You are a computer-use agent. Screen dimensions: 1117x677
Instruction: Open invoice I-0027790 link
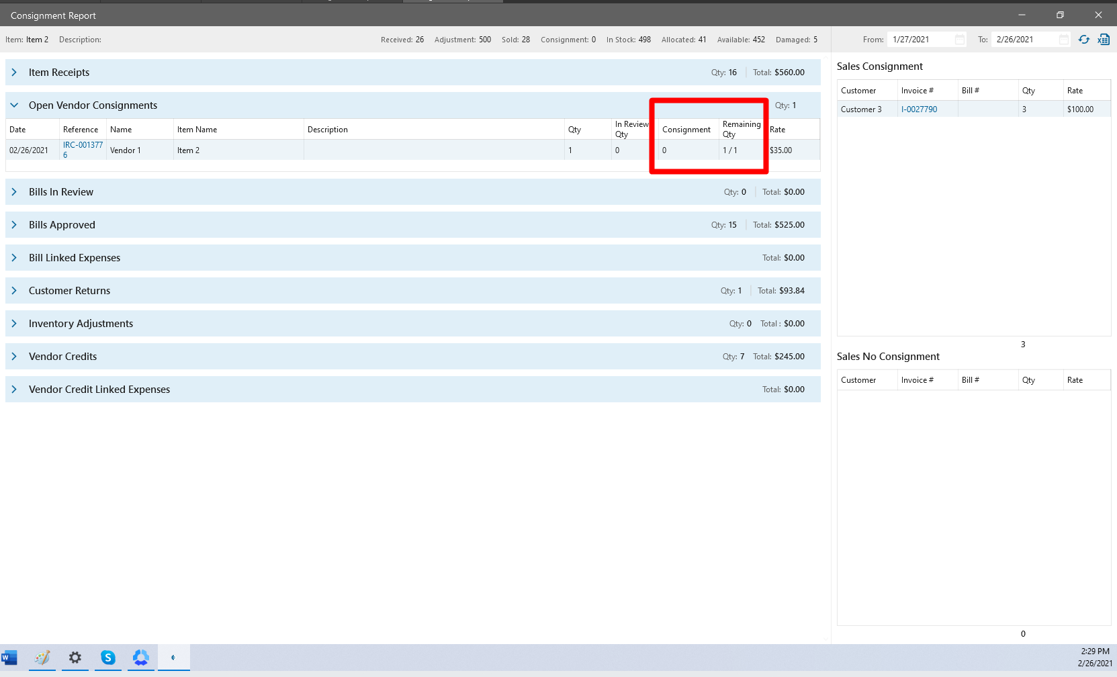(x=919, y=109)
